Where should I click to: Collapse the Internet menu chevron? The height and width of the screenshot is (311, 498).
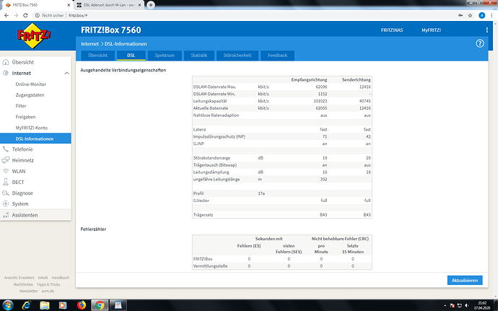click(66, 74)
